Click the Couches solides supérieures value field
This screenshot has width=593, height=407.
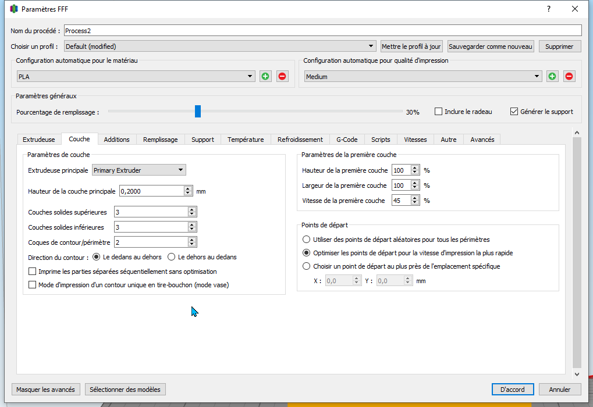(151, 212)
